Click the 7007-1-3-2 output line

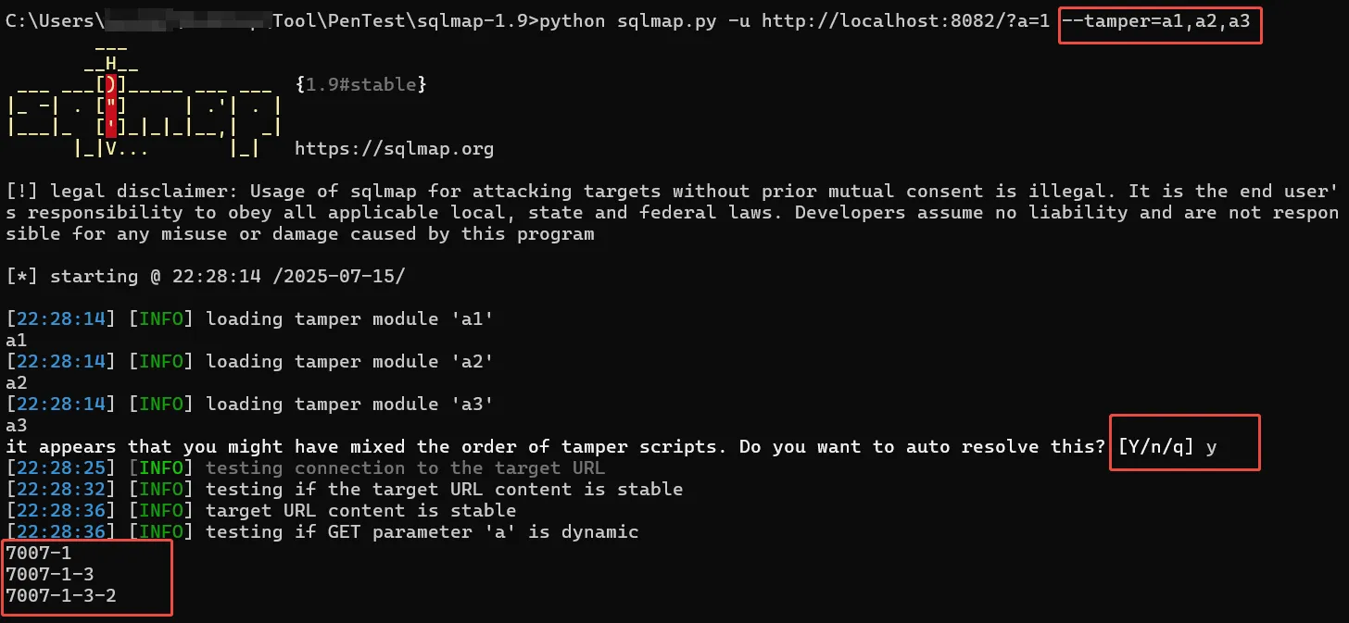(61, 595)
